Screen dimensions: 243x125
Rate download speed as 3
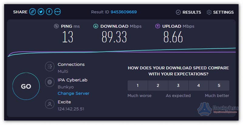coord(178,85)
